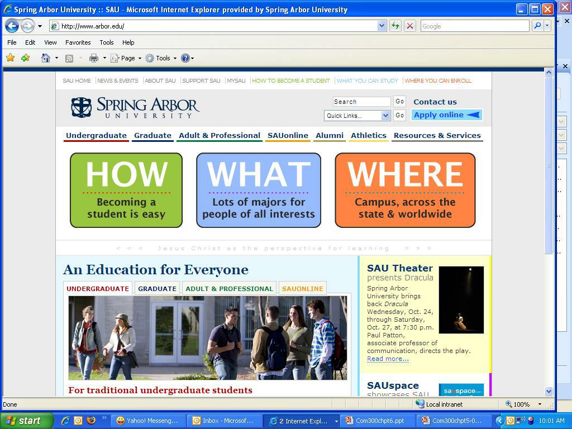The width and height of the screenshot is (572, 429).
Task: Open Home button dropdown arrow
Action: (56, 58)
